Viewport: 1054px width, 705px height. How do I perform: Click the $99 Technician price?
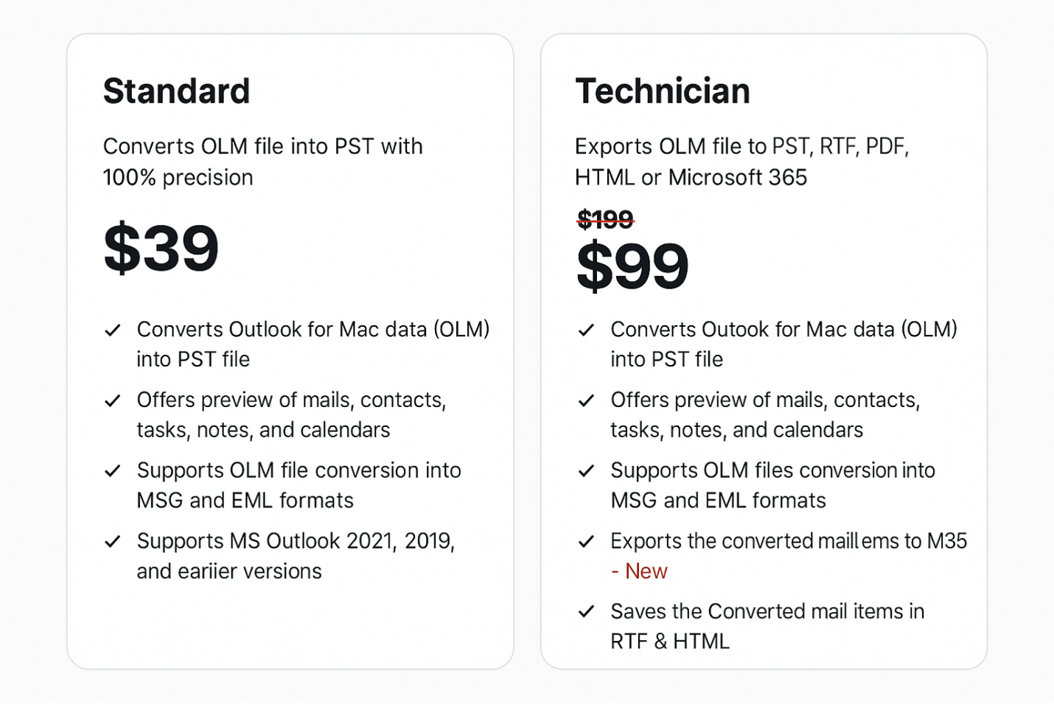(632, 266)
